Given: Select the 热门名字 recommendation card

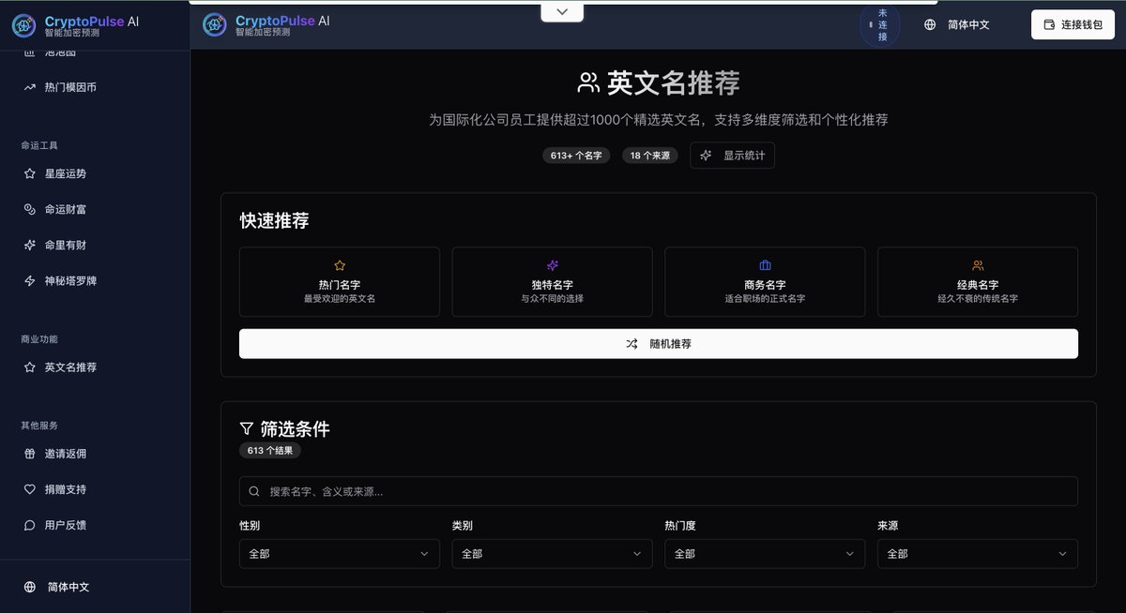Looking at the screenshot, I should [339, 281].
